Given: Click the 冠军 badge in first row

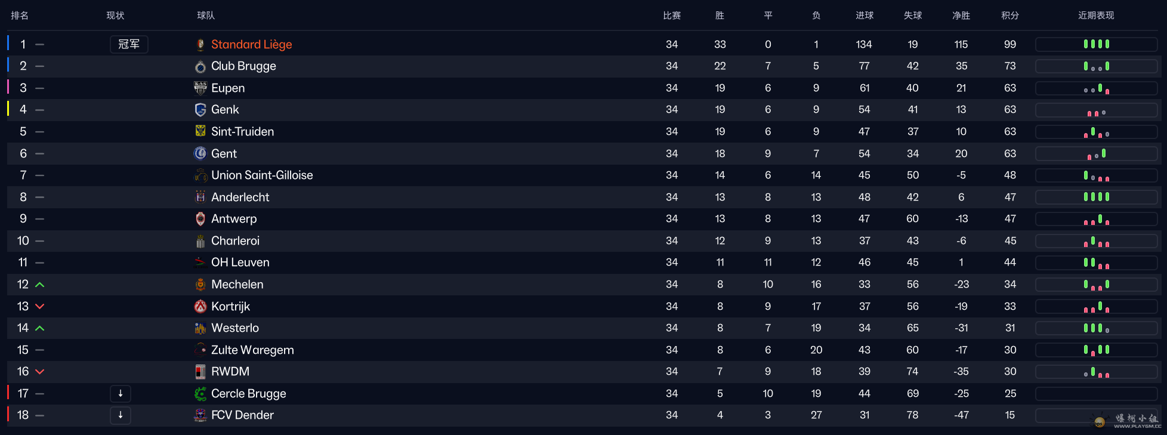Looking at the screenshot, I should (129, 45).
